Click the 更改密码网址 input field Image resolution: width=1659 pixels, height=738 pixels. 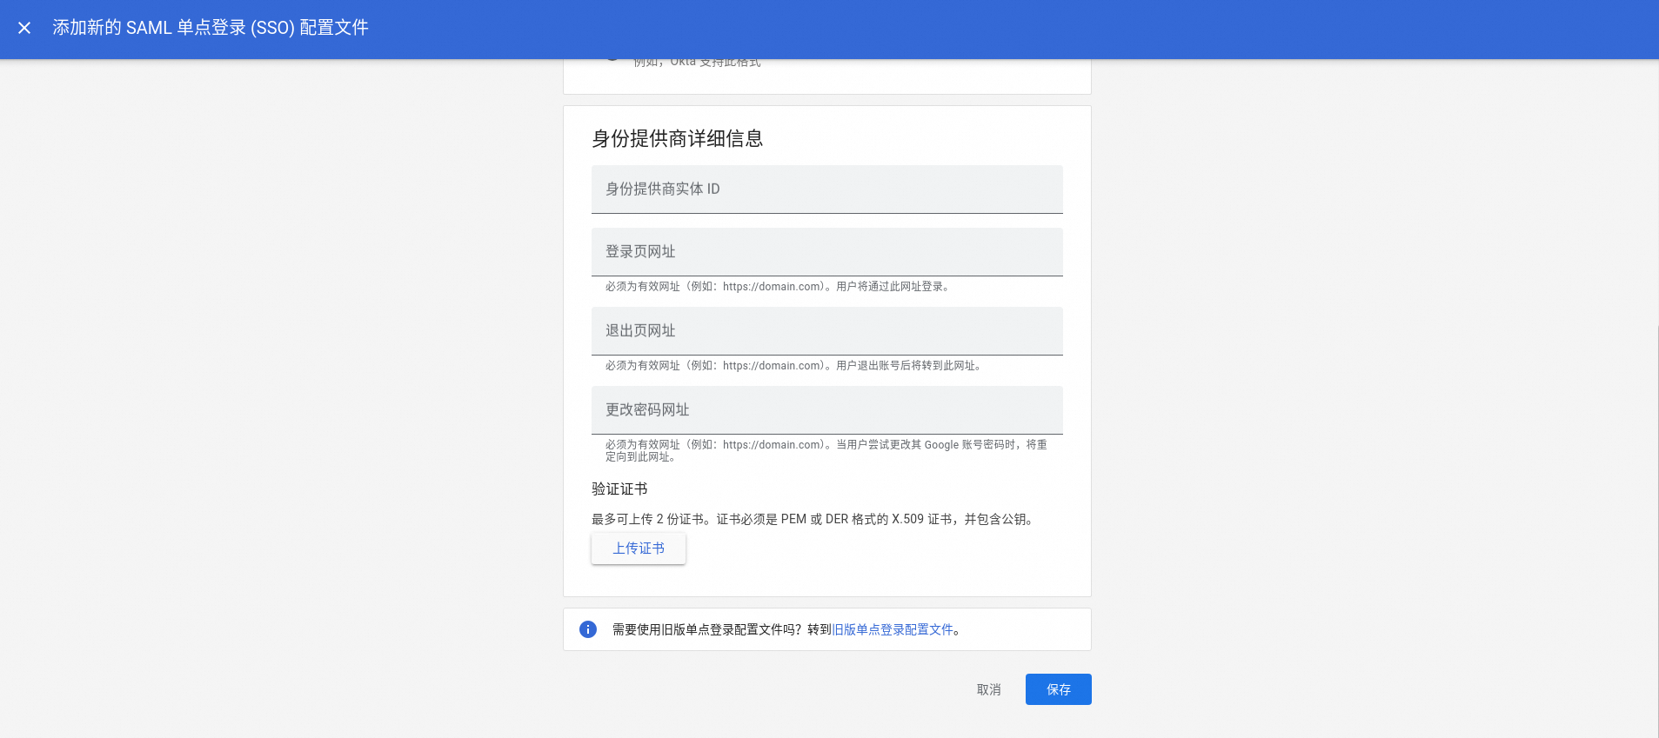click(x=827, y=410)
